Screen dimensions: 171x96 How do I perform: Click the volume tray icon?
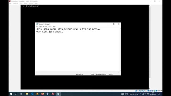click(x=148, y=94)
